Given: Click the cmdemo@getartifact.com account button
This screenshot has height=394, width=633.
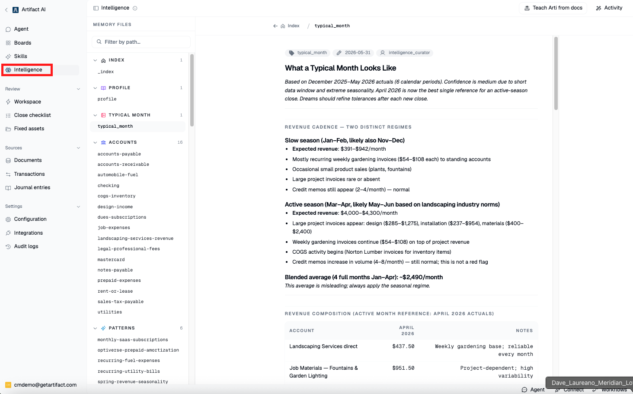Looking at the screenshot, I should pyautogui.click(x=42, y=385).
